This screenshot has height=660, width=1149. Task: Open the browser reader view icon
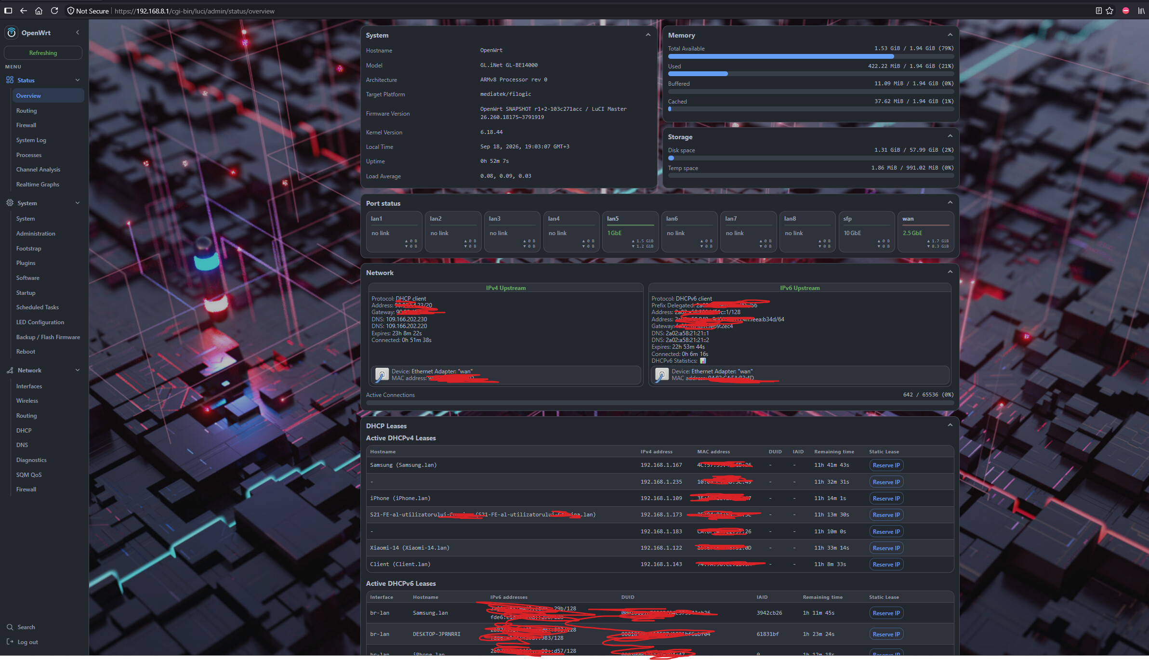click(x=1098, y=11)
